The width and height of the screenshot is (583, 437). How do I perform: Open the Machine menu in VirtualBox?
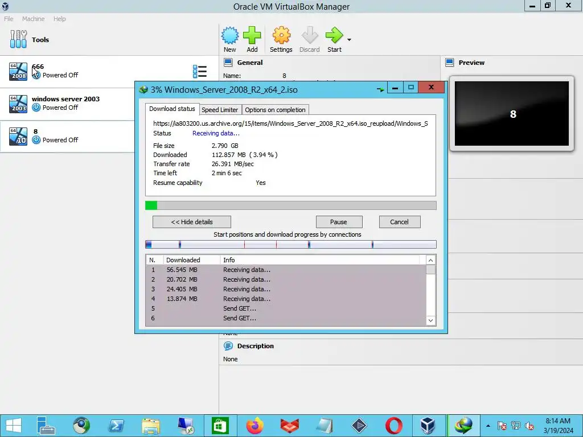click(x=33, y=19)
